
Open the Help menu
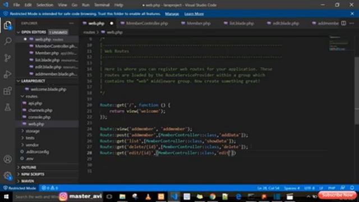[x=118, y=5]
